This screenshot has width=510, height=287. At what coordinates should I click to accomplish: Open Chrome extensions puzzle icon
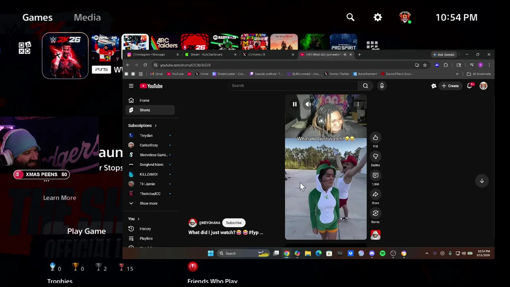pyautogui.click(x=445, y=65)
